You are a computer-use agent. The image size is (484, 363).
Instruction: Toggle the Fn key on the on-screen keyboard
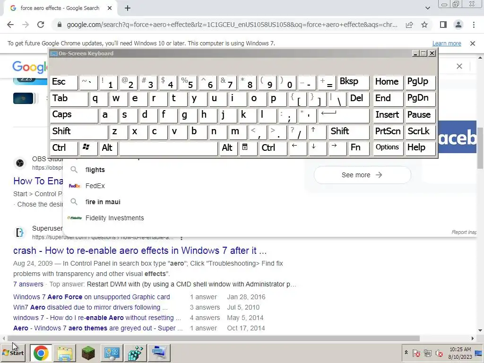point(359,148)
